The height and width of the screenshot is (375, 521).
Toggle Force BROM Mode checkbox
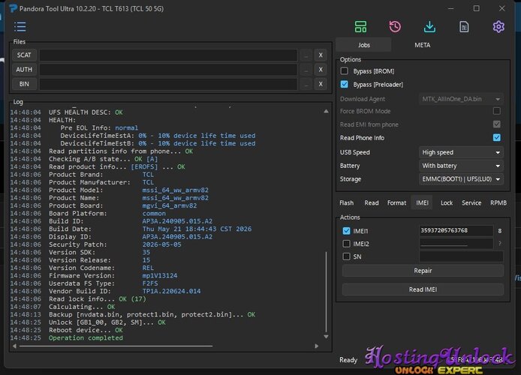point(497,111)
